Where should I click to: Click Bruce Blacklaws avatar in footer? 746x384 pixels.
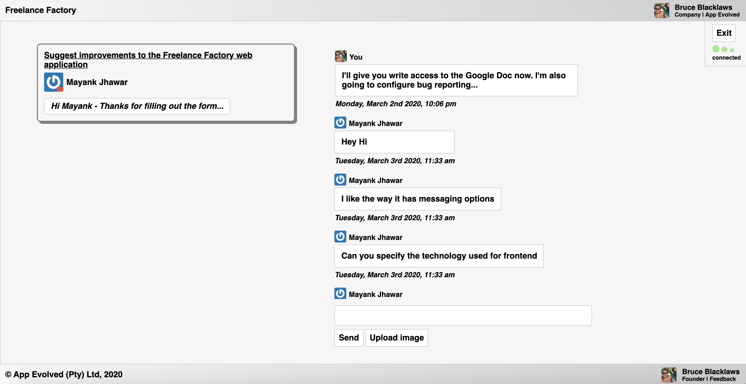pos(669,375)
